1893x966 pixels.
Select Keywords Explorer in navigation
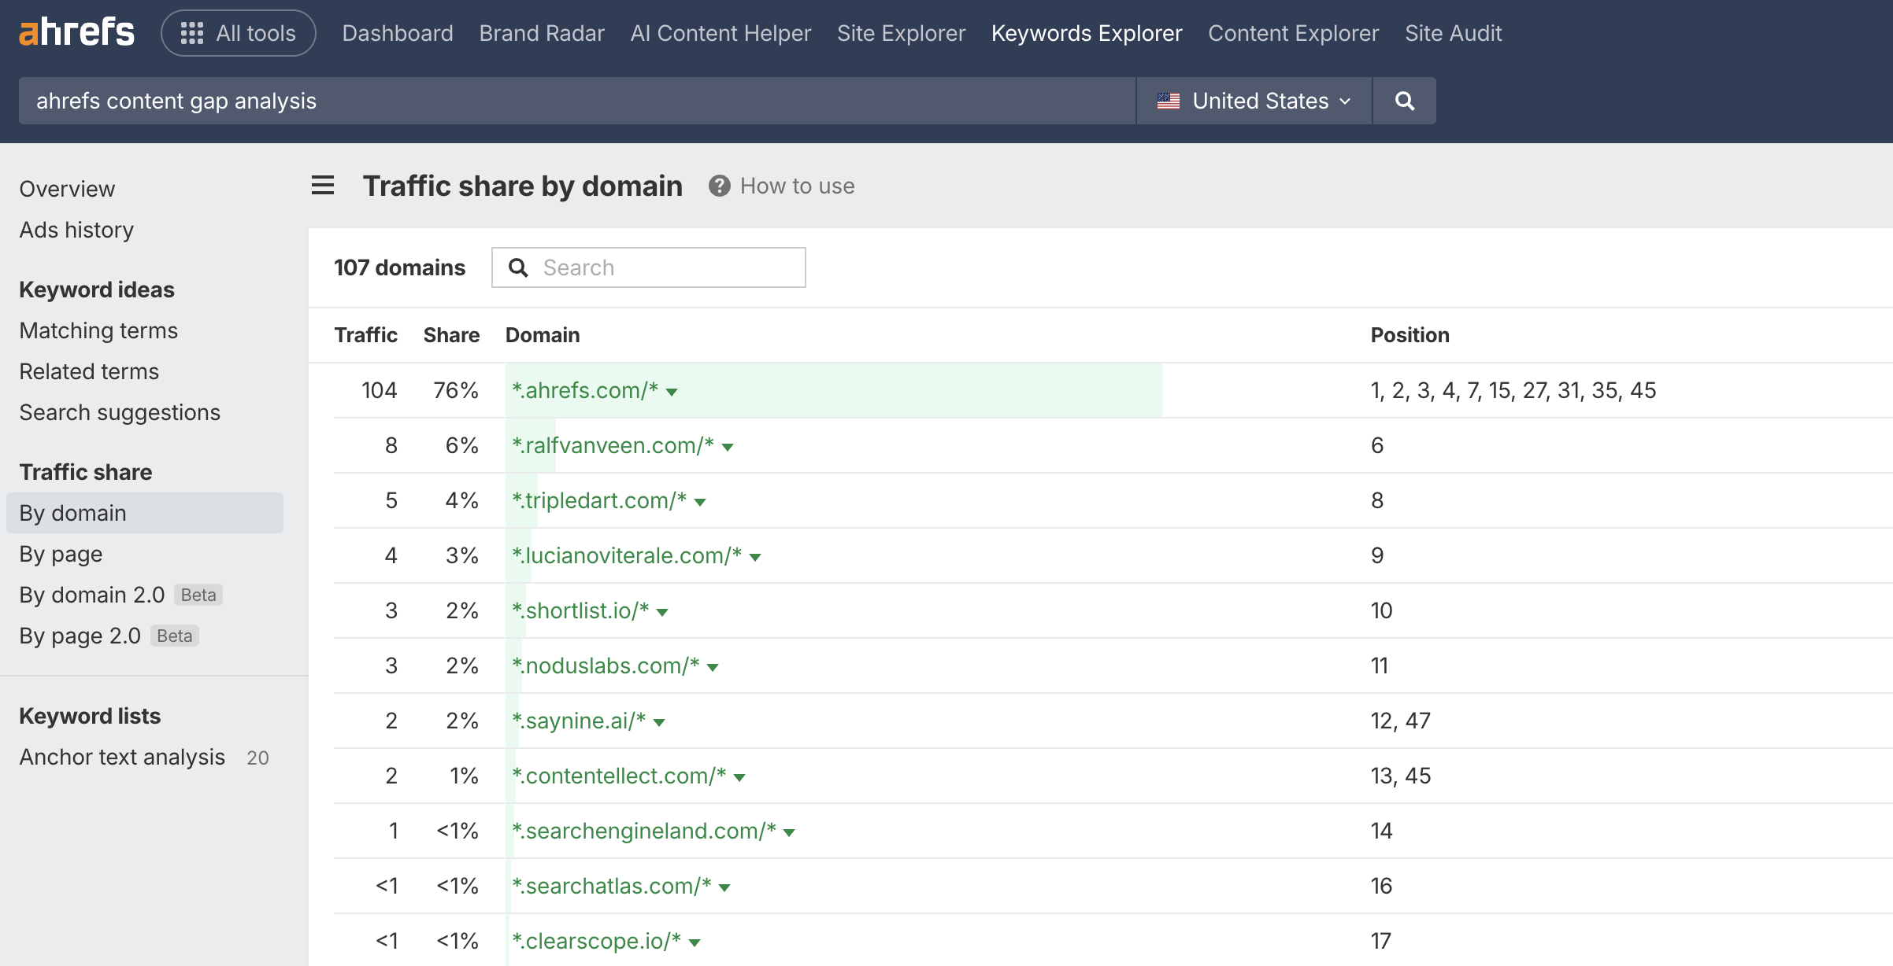click(1087, 33)
